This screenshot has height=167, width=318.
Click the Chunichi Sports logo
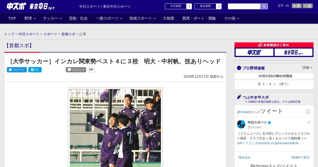(16, 6)
